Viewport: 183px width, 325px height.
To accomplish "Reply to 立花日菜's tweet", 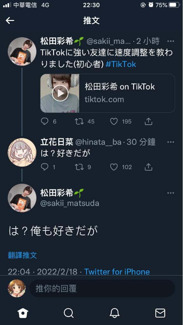I will pyautogui.click(x=44, y=167).
